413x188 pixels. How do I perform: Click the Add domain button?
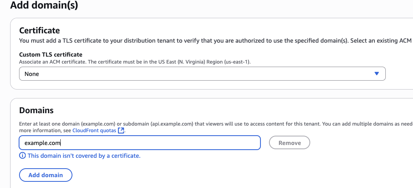46,175
